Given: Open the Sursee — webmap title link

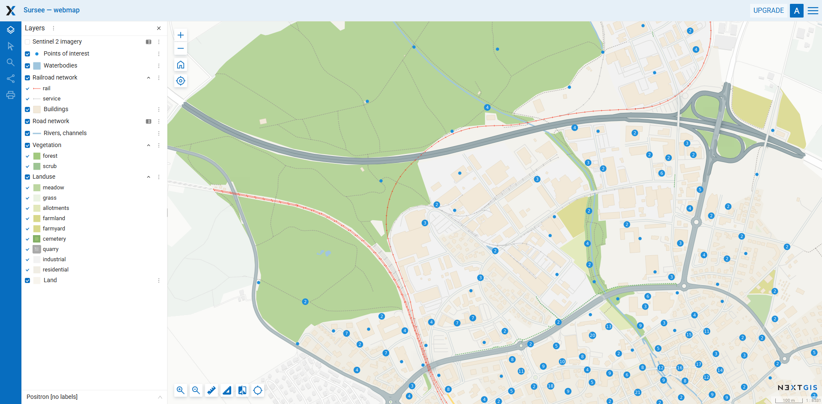Looking at the screenshot, I should point(51,10).
